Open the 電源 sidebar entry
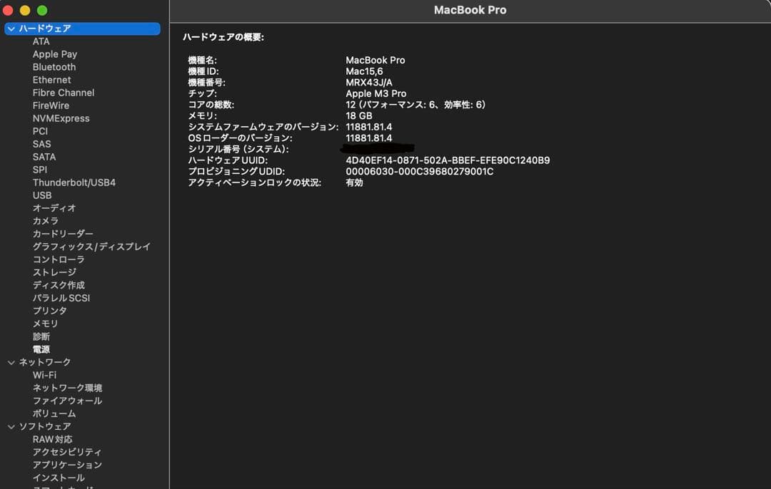771x489 pixels. (41, 349)
